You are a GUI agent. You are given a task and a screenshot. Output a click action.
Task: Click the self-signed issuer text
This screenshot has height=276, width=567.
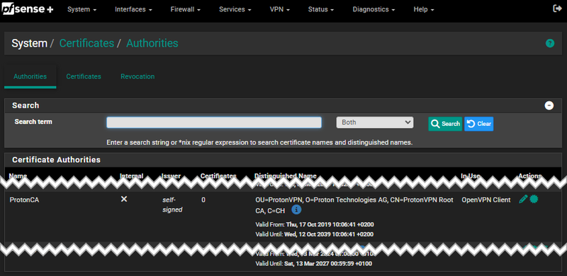(172, 205)
